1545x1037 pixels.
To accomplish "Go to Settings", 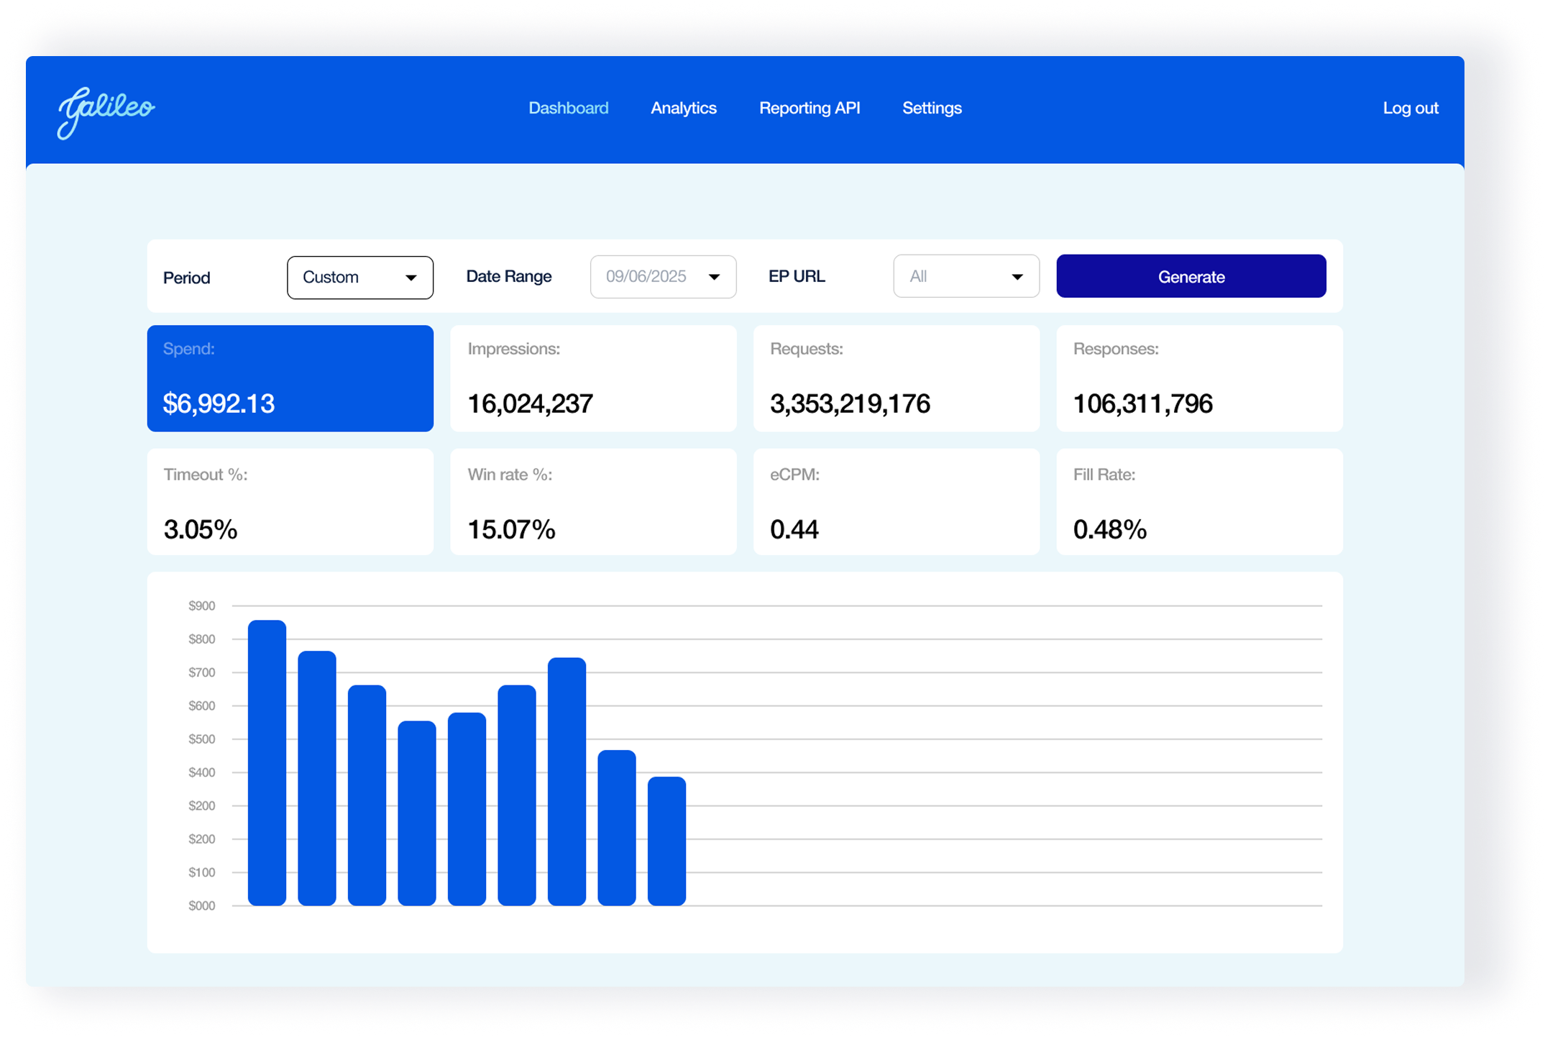I will (x=932, y=108).
